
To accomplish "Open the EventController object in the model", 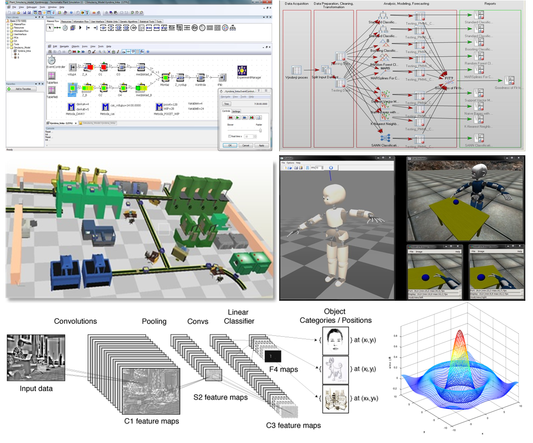I will pyautogui.click(x=51, y=60).
